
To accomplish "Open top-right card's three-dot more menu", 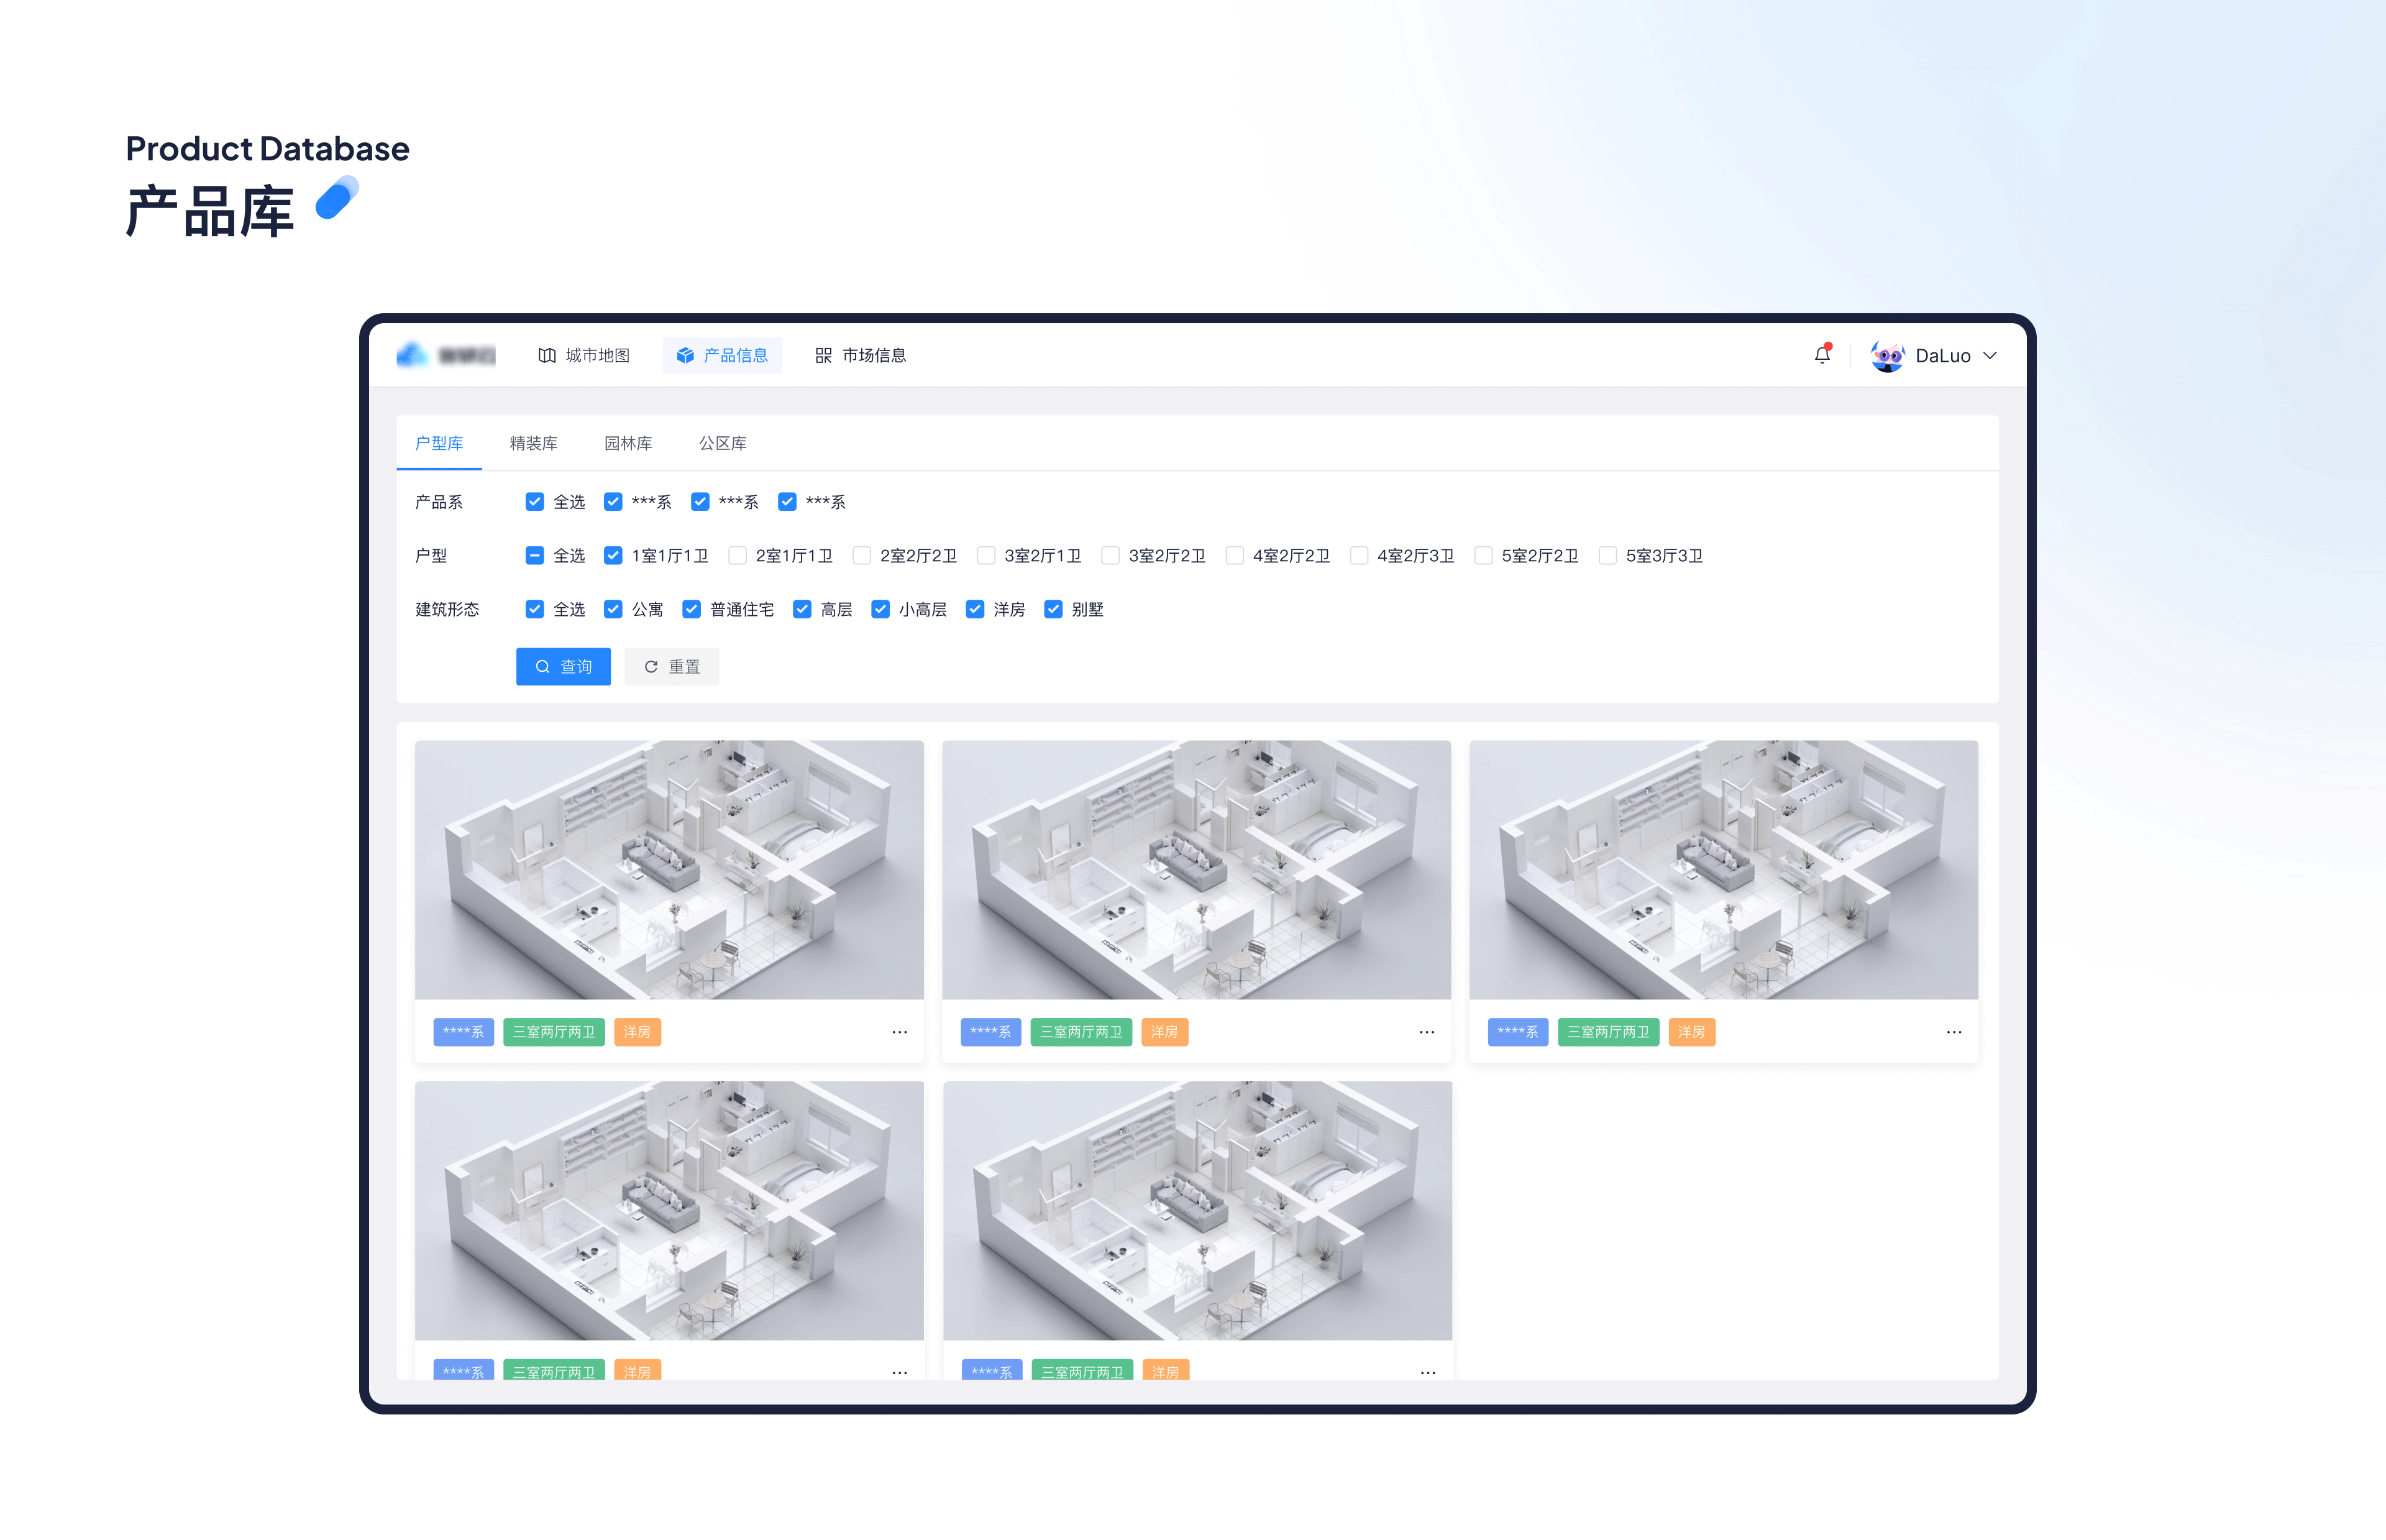I will coord(1954,1032).
